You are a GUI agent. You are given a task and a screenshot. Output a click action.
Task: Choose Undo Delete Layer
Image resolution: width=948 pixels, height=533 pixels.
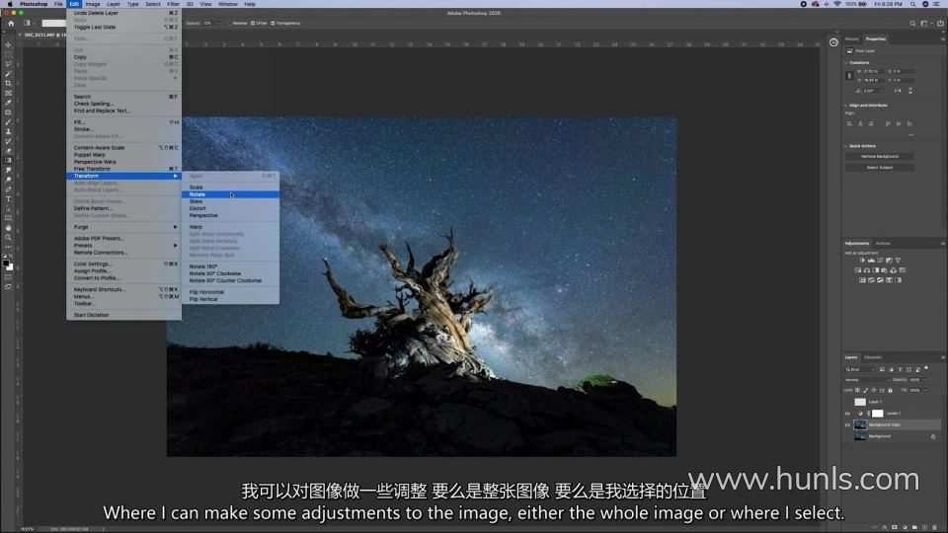(x=124, y=13)
